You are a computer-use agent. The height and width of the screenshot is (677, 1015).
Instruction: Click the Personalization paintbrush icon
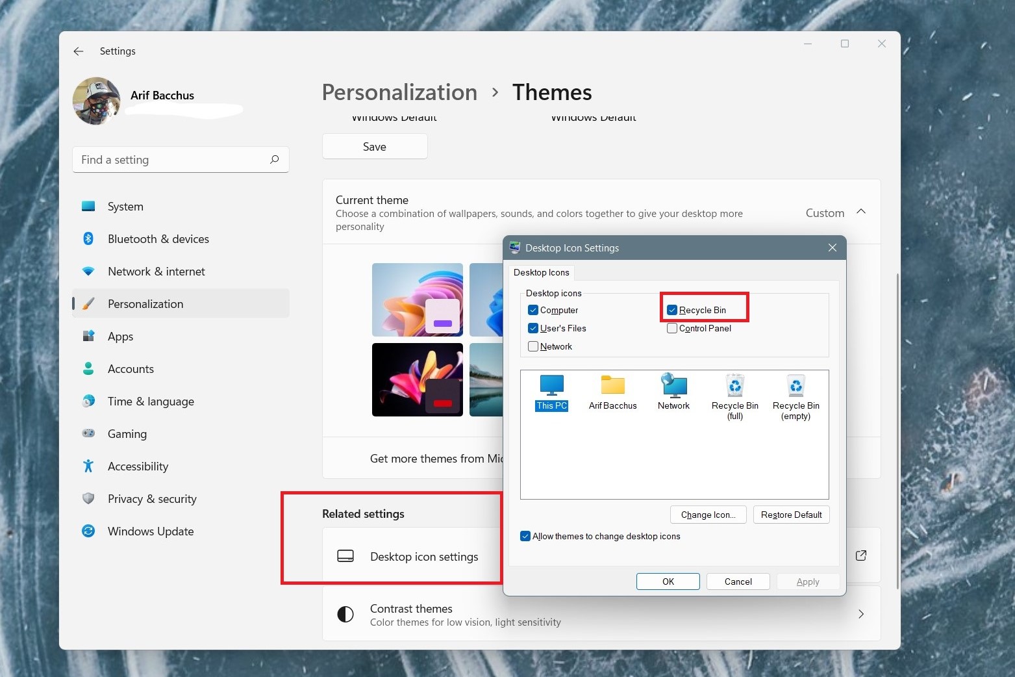pyautogui.click(x=88, y=304)
